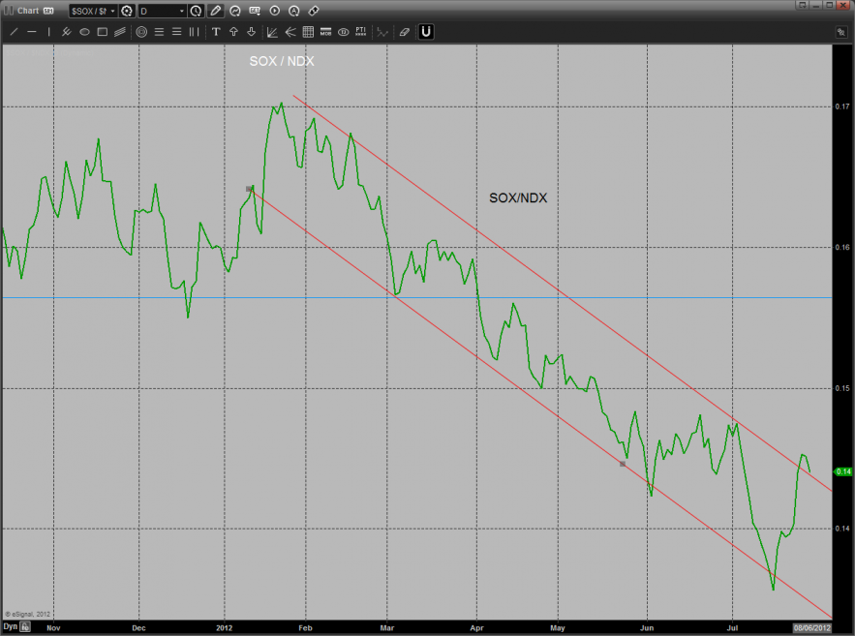Viewport: 855px width, 636px height.
Task: Click the gray anchor point on lower channel line
Action: coord(622,464)
